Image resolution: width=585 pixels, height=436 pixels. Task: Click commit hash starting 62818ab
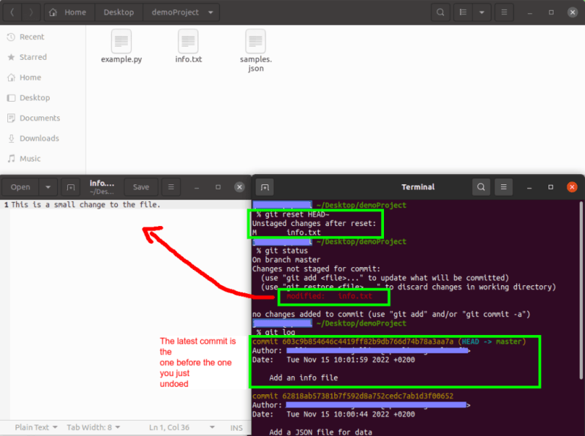(x=368, y=396)
